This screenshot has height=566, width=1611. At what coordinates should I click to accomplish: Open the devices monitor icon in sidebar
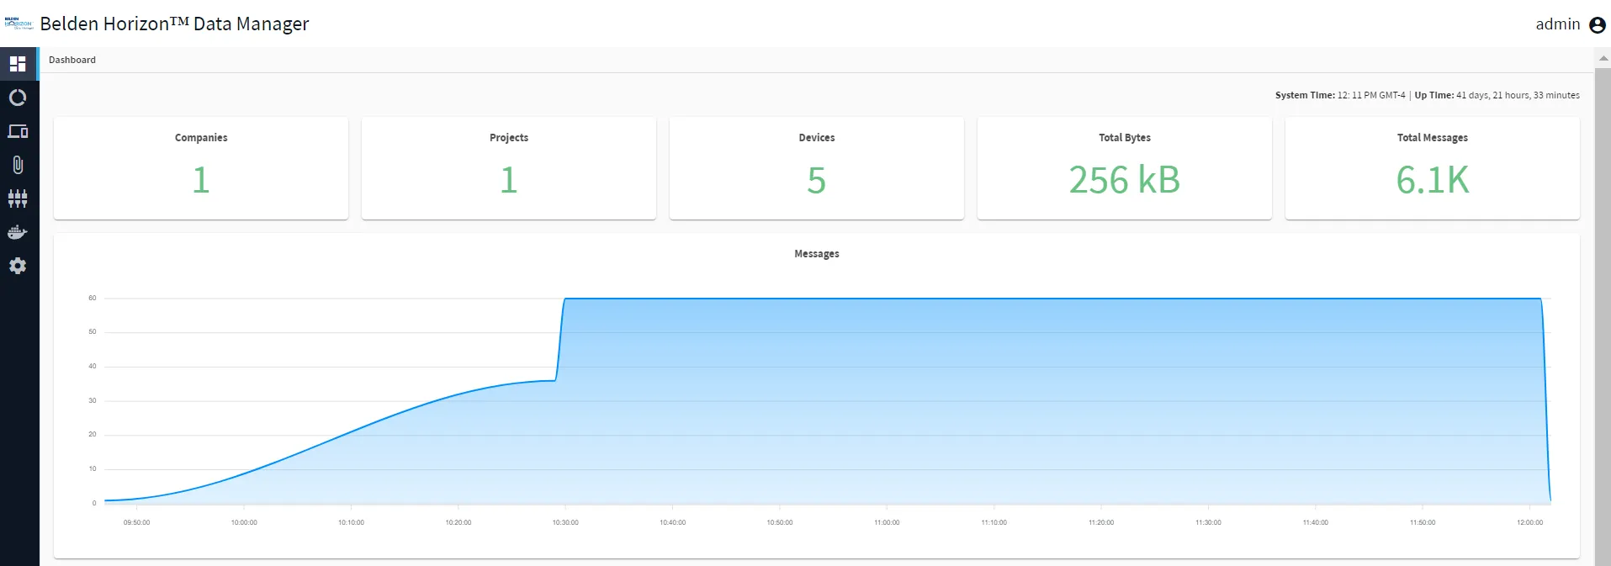click(18, 131)
